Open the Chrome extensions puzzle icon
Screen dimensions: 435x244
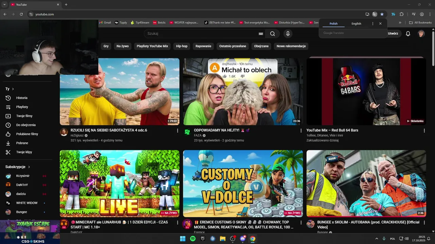tap(402, 14)
